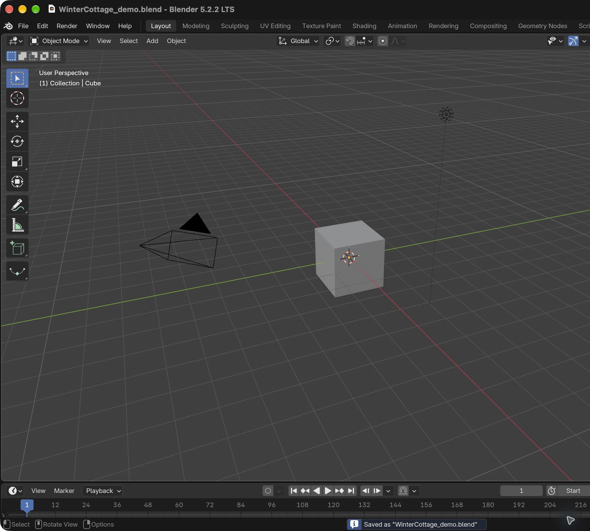This screenshot has height=531, width=590.
Task: Click the frame 1 playhead marker
Action: click(27, 505)
